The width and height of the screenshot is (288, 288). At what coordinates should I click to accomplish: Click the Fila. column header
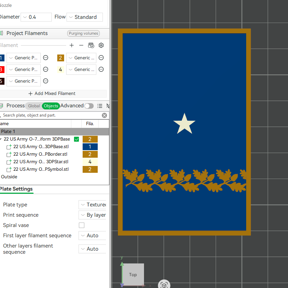(x=90, y=124)
